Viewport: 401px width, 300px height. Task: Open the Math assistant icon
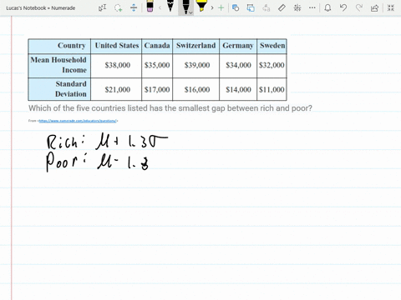coord(297,7)
